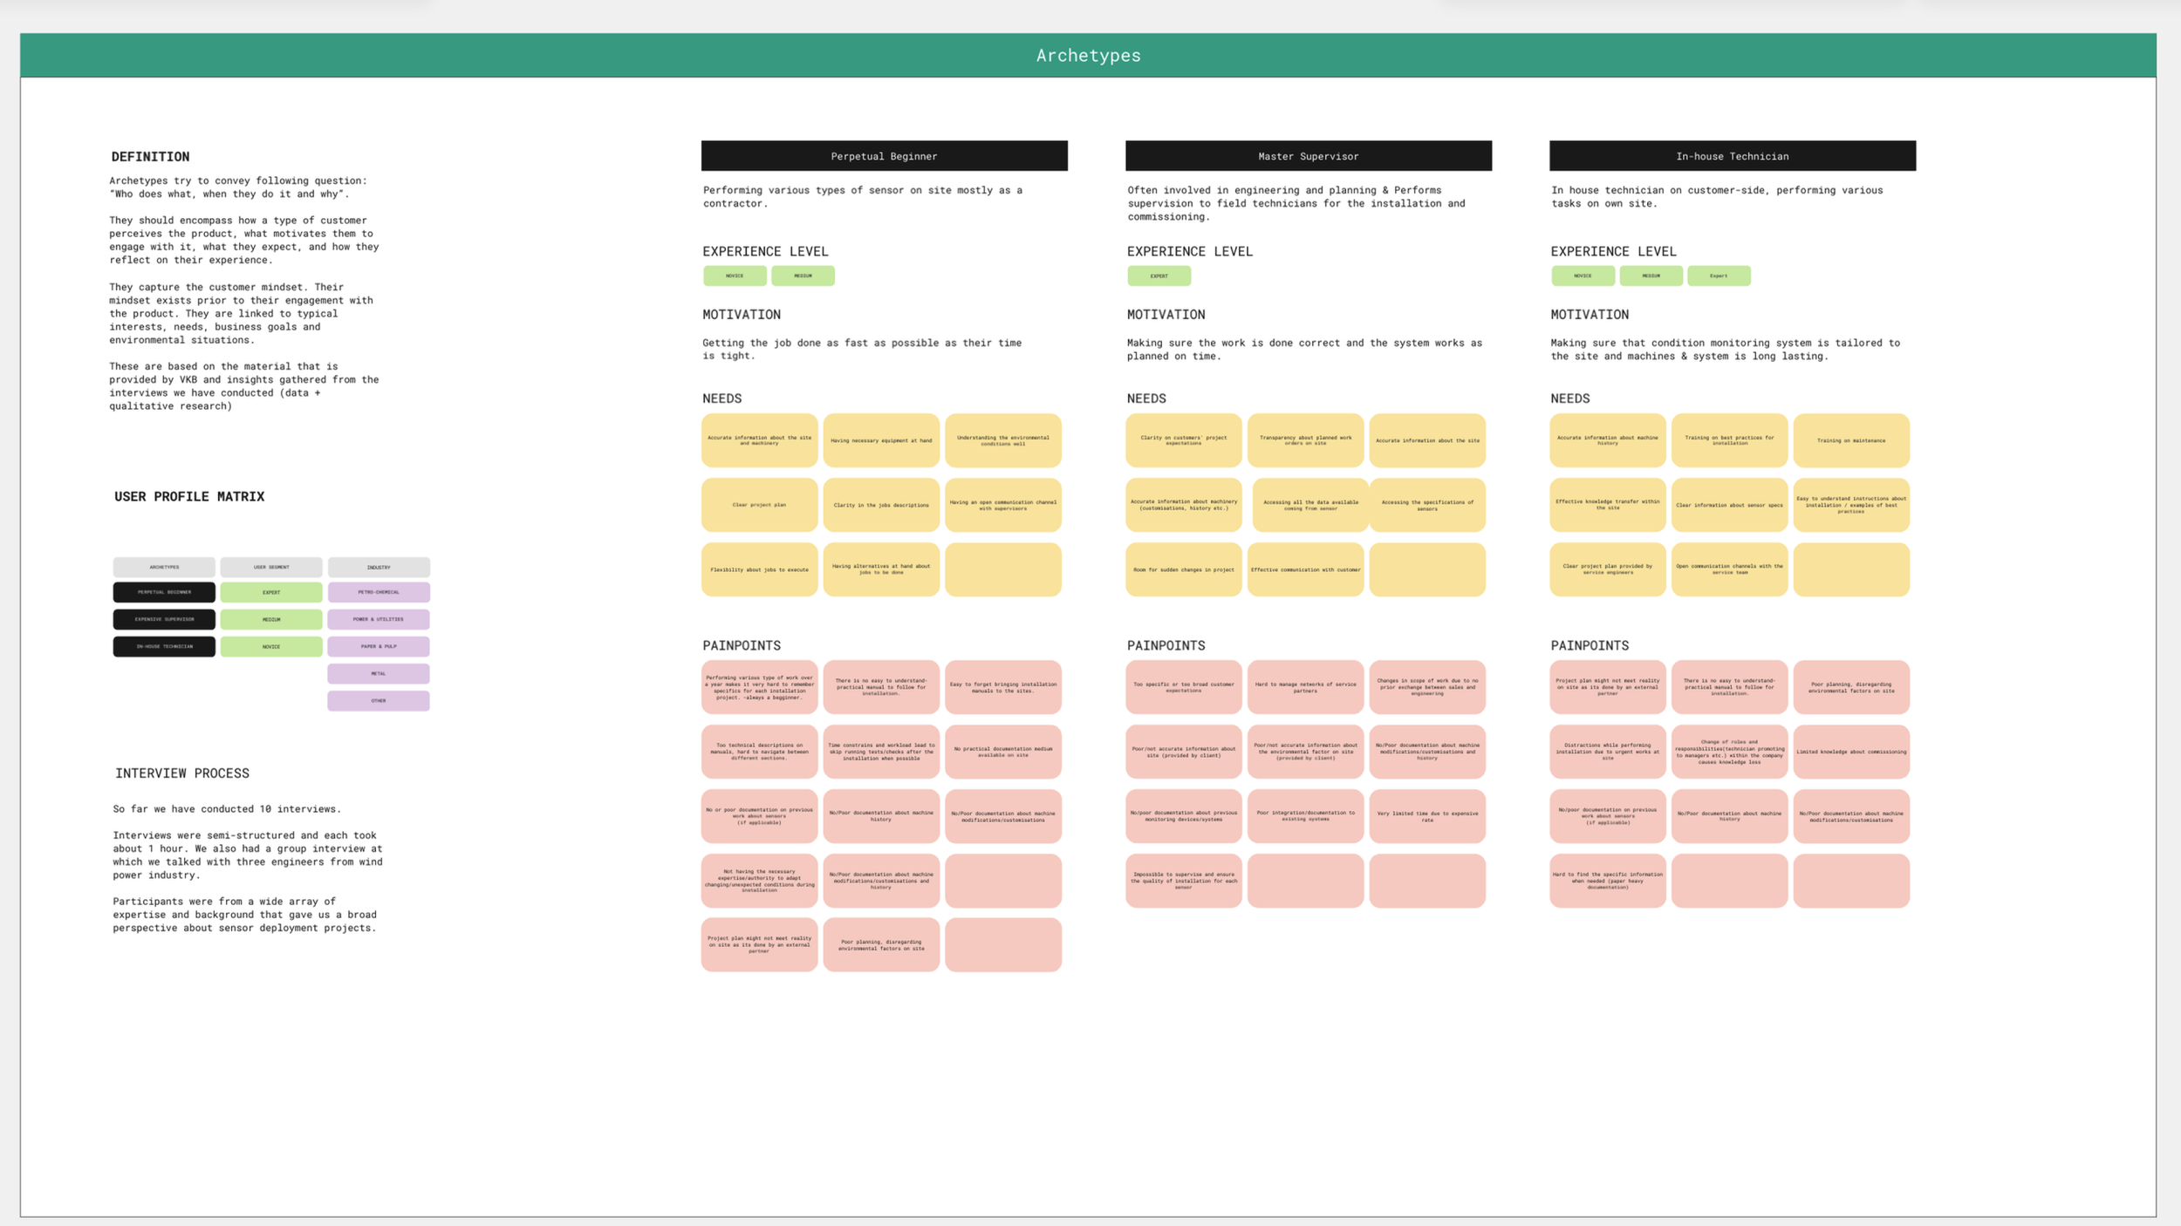Select note 'Limited knowledge about commissioning'
Image resolution: width=2181 pixels, height=1226 pixels.
coord(1851,752)
